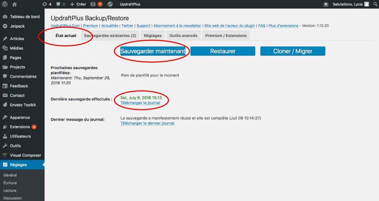Switch to the État actuel tab
The image size is (379, 201).
click(66, 36)
